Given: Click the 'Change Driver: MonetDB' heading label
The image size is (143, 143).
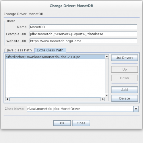Looking at the screenshot, I should (x=23, y=14).
